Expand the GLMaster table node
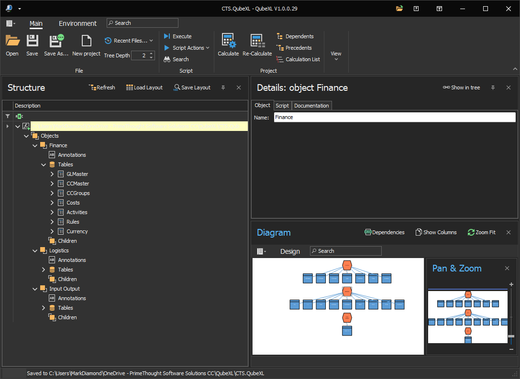520x379 pixels. 52,174
